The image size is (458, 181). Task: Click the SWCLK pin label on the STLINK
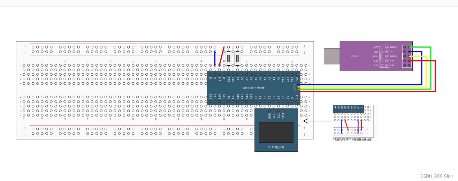tap(393, 56)
